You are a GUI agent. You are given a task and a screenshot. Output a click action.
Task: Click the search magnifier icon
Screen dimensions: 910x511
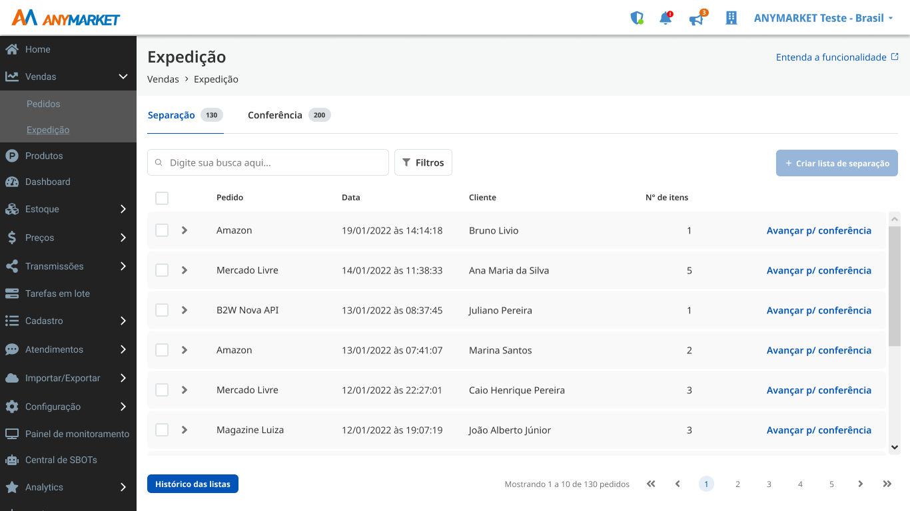[x=159, y=162]
